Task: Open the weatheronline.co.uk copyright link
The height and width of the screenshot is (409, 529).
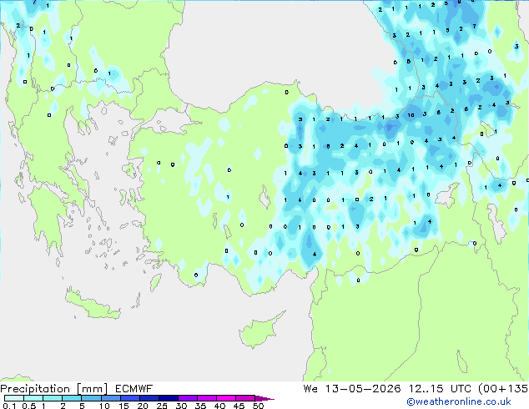Action: pos(459,401)
